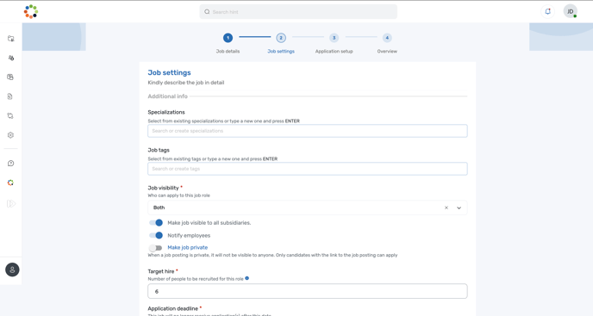Open the help icon in sidebar
The image size is (593, 316).
pos(10,164)
